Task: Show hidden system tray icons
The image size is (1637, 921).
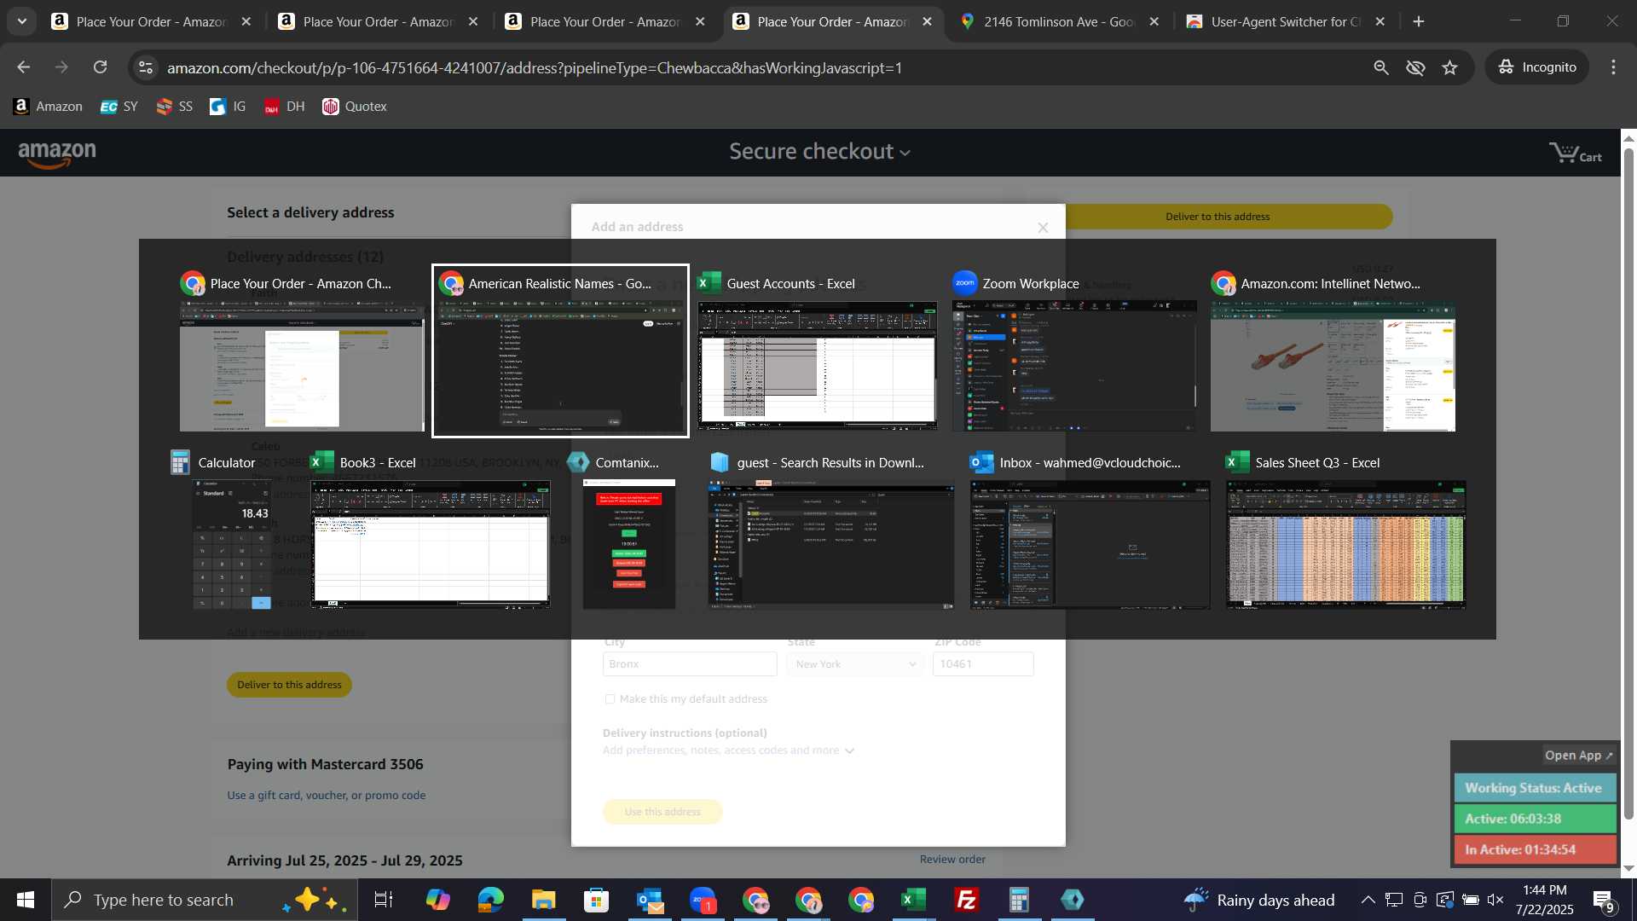Action: click(1368, 900)
